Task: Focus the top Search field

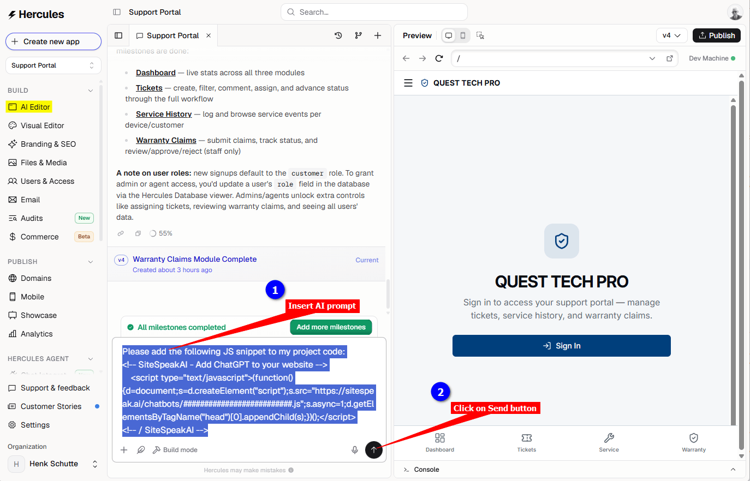Action: (374, 12)
